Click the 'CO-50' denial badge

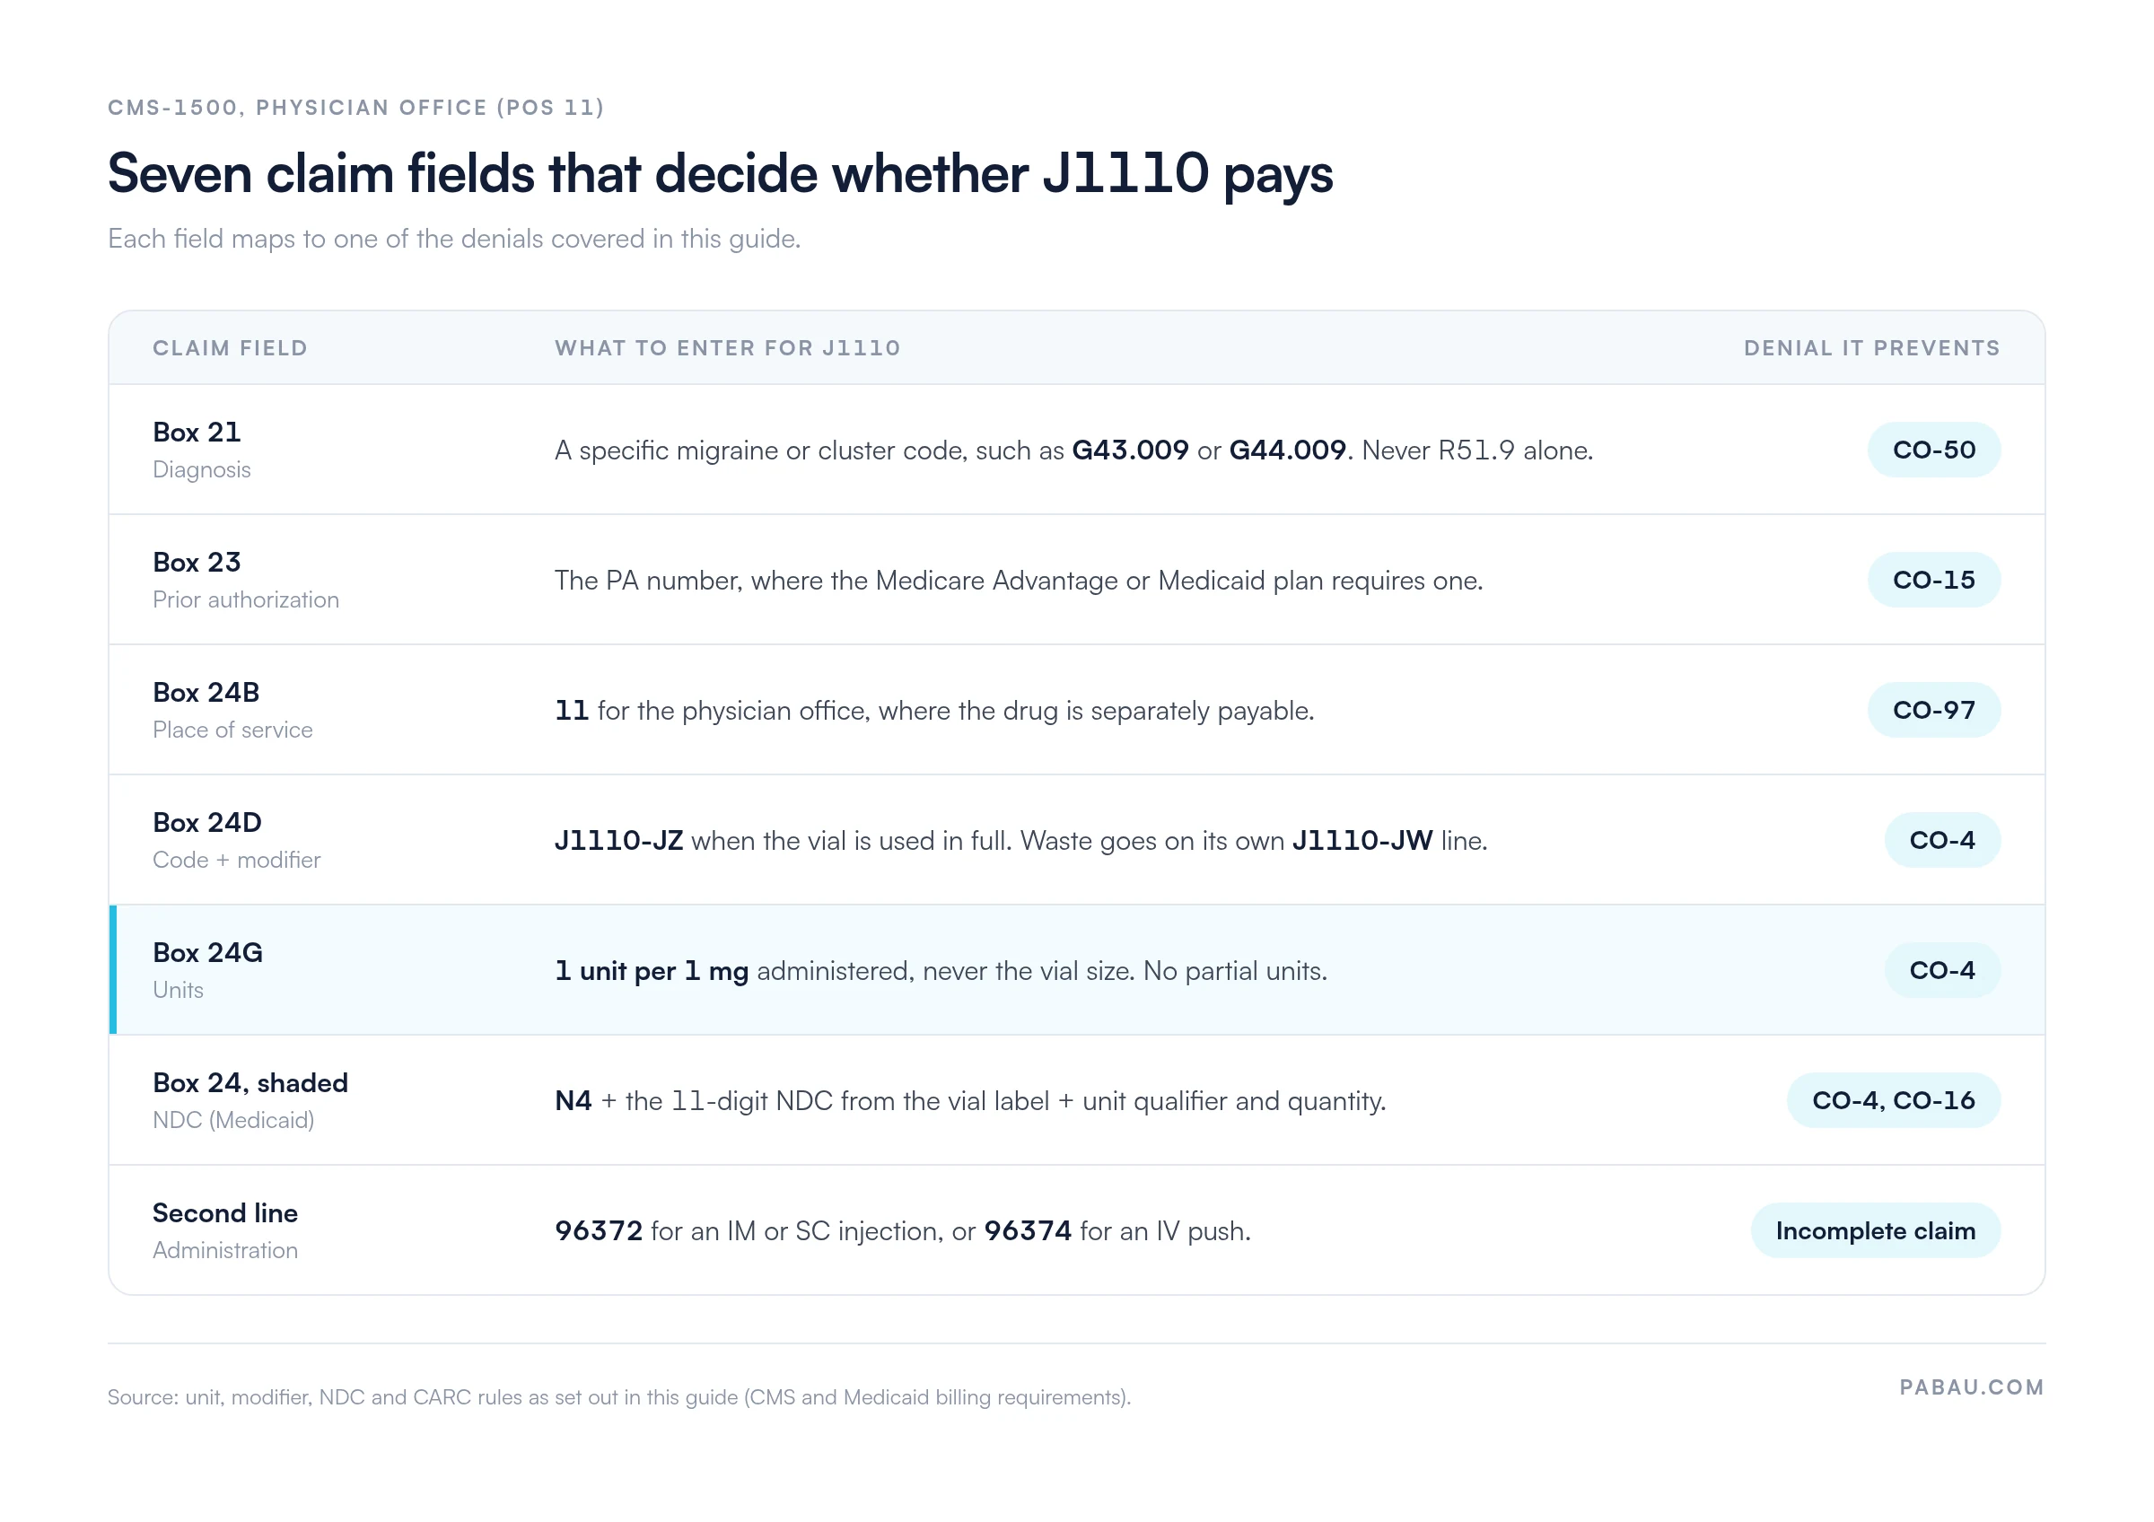(x=1933, y=450)
